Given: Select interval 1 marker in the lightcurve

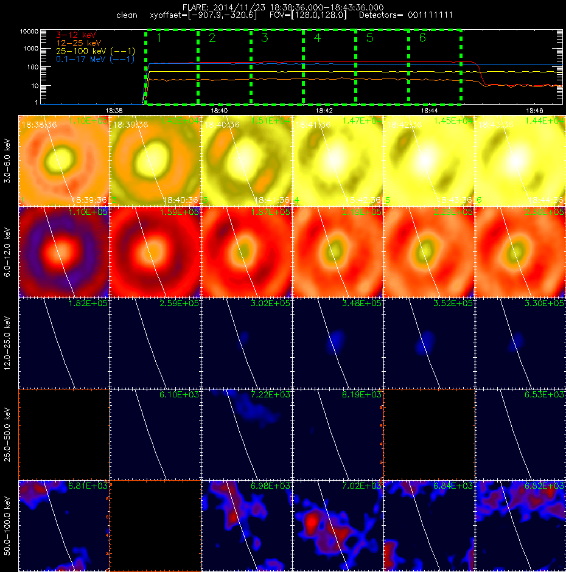Looking at the screenshot, I should tap(159, 38).
